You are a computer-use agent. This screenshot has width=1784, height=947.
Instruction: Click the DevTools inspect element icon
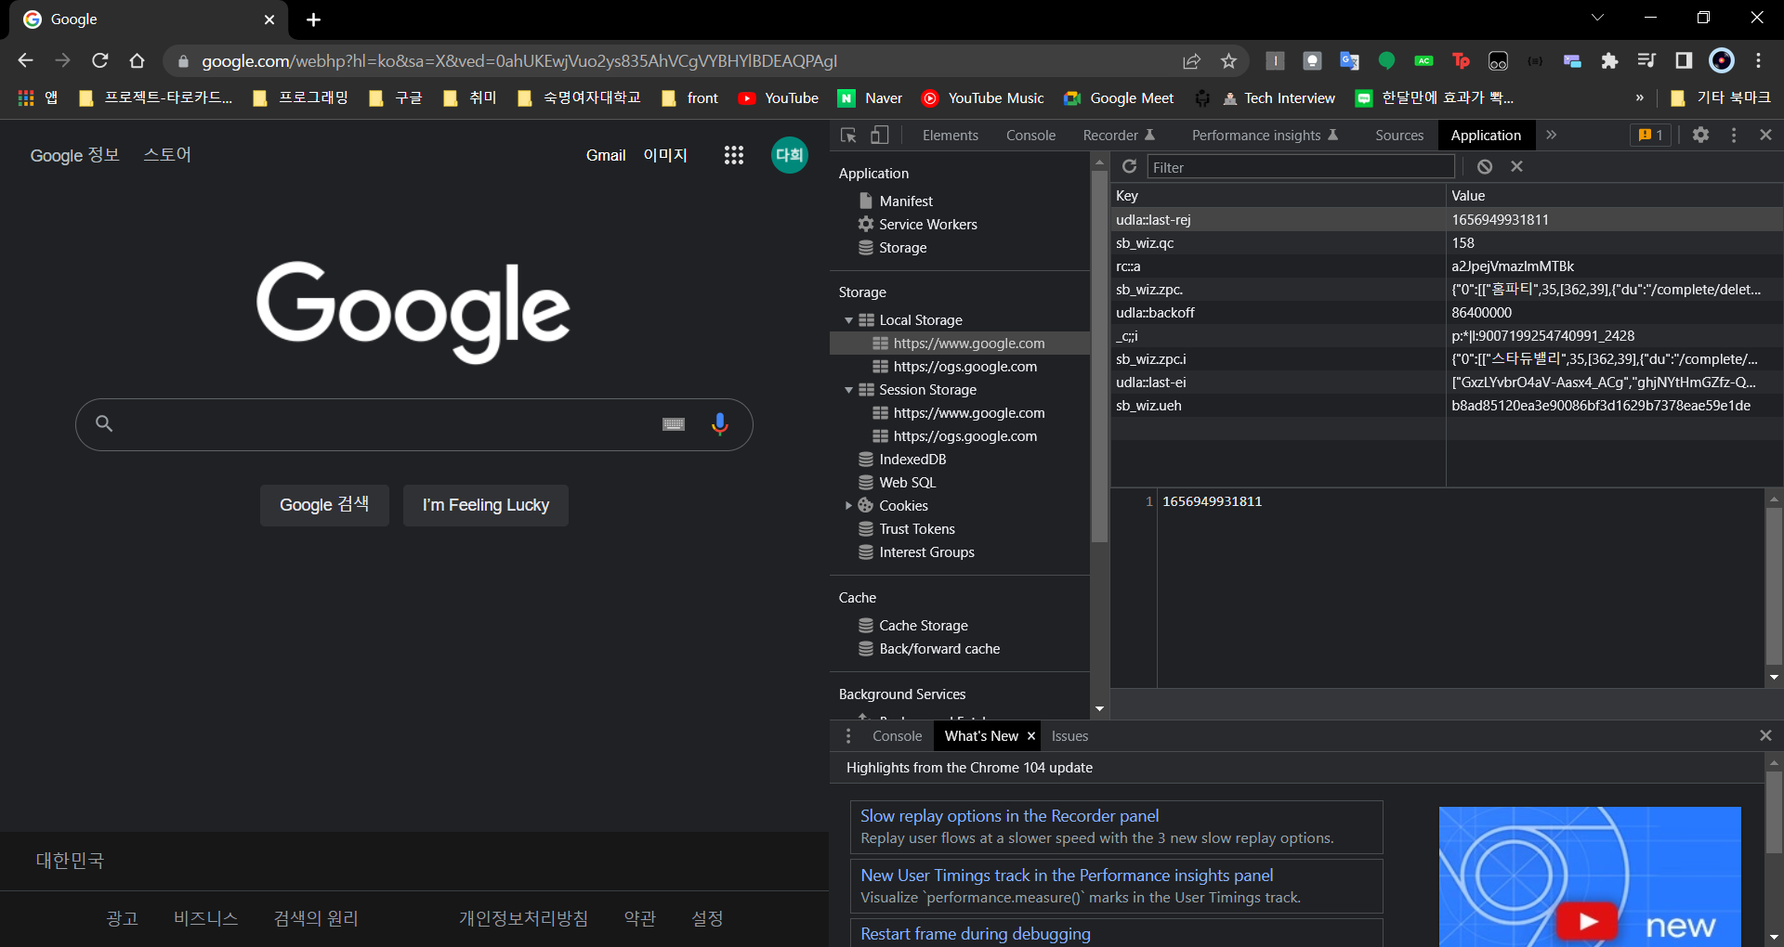tap(848, 136)
